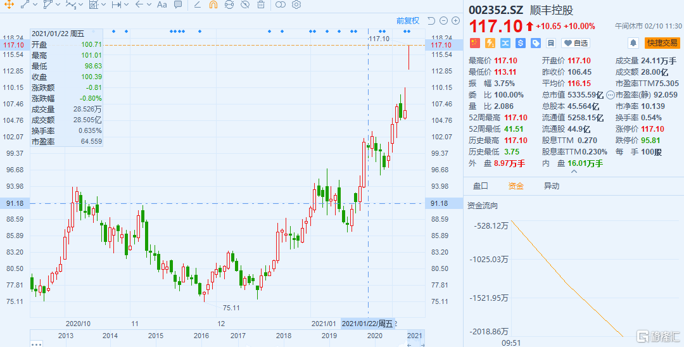Click the 2013 year on timeline
This screenshot has height=347, width=684.
[x=65, y=336]
